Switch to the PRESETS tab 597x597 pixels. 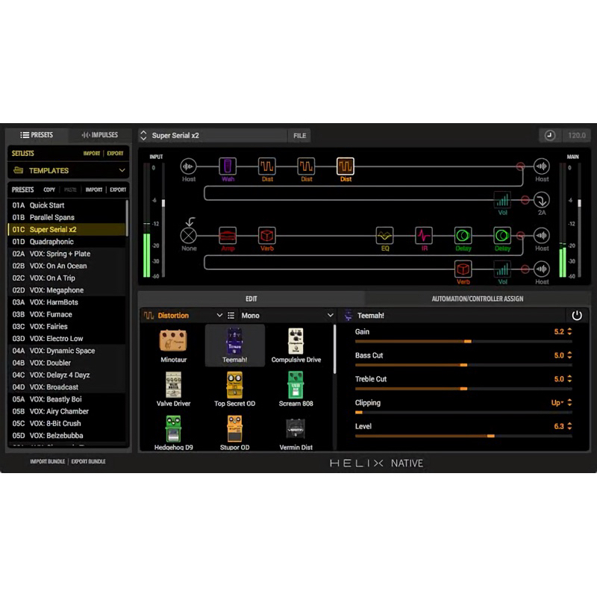click(37, 135)
